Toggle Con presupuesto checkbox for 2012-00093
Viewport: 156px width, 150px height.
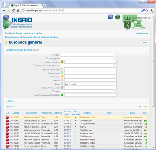click(76, 130)
